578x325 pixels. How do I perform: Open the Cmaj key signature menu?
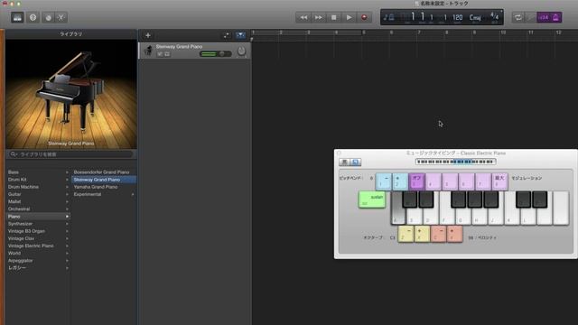pyautogui.click(x=475, y=17)
